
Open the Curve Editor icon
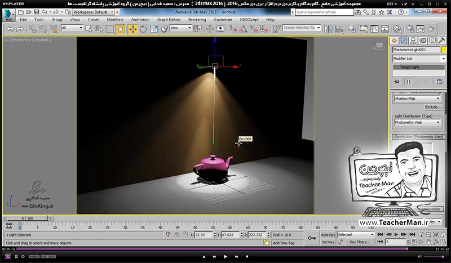click(x=374, y=29)
